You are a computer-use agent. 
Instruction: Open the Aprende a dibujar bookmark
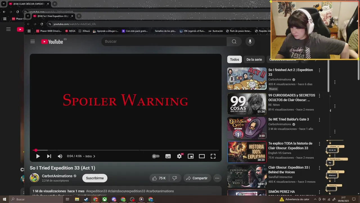pos(106,31)
